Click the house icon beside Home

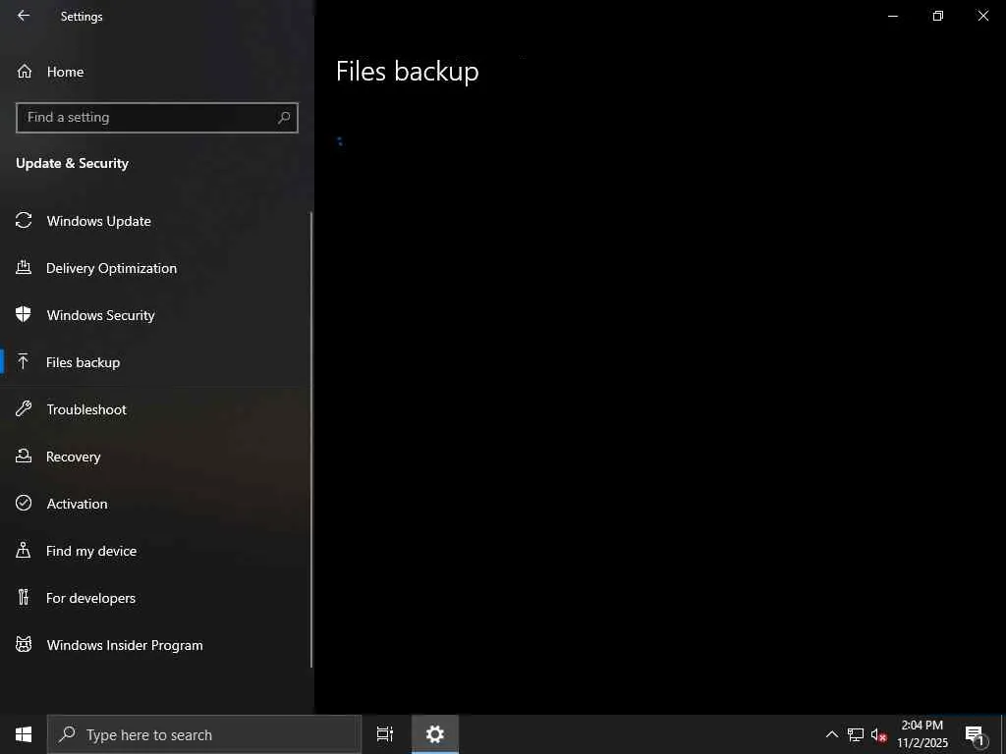(x=25, y=71)
